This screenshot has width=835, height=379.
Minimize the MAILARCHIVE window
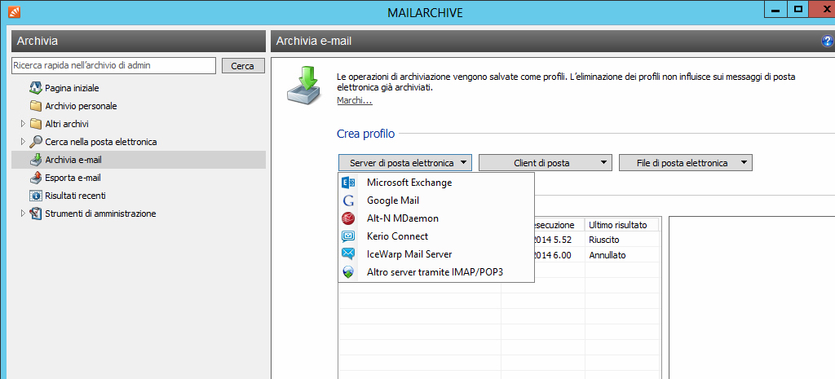click(776, 10)
